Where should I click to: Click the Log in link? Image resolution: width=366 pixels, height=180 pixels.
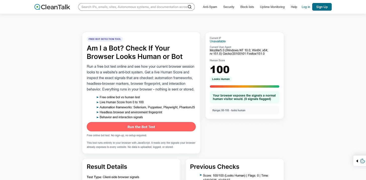point(306,7)
